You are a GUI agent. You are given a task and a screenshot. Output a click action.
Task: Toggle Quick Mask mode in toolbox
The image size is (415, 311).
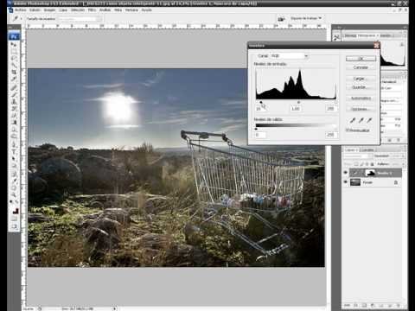(x=14, y=219)
